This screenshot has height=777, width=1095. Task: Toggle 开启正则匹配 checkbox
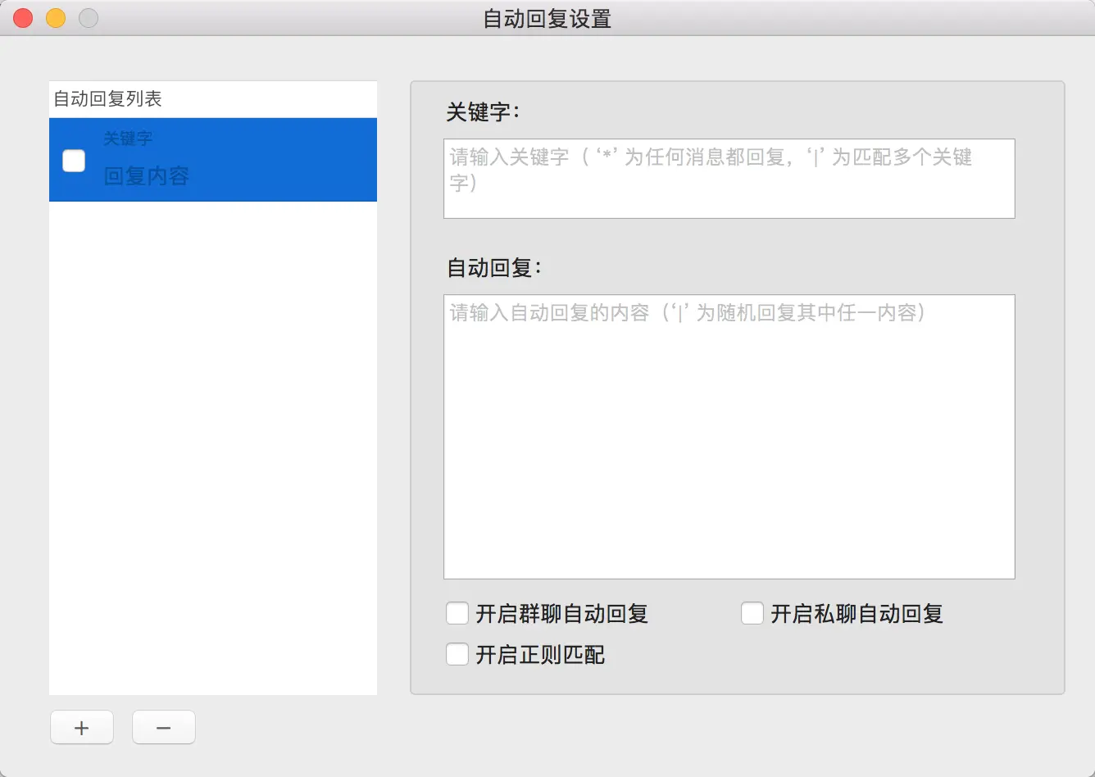point(457,654)
